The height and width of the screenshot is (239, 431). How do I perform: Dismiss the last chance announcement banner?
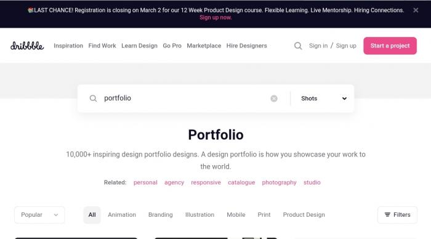(x=416, y=10)
